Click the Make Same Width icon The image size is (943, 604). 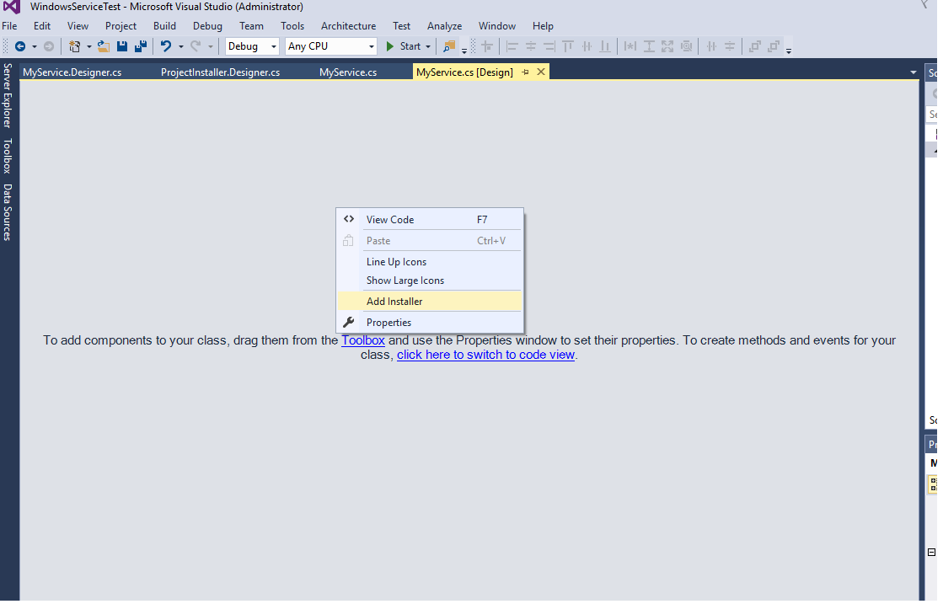click(630, 46)
